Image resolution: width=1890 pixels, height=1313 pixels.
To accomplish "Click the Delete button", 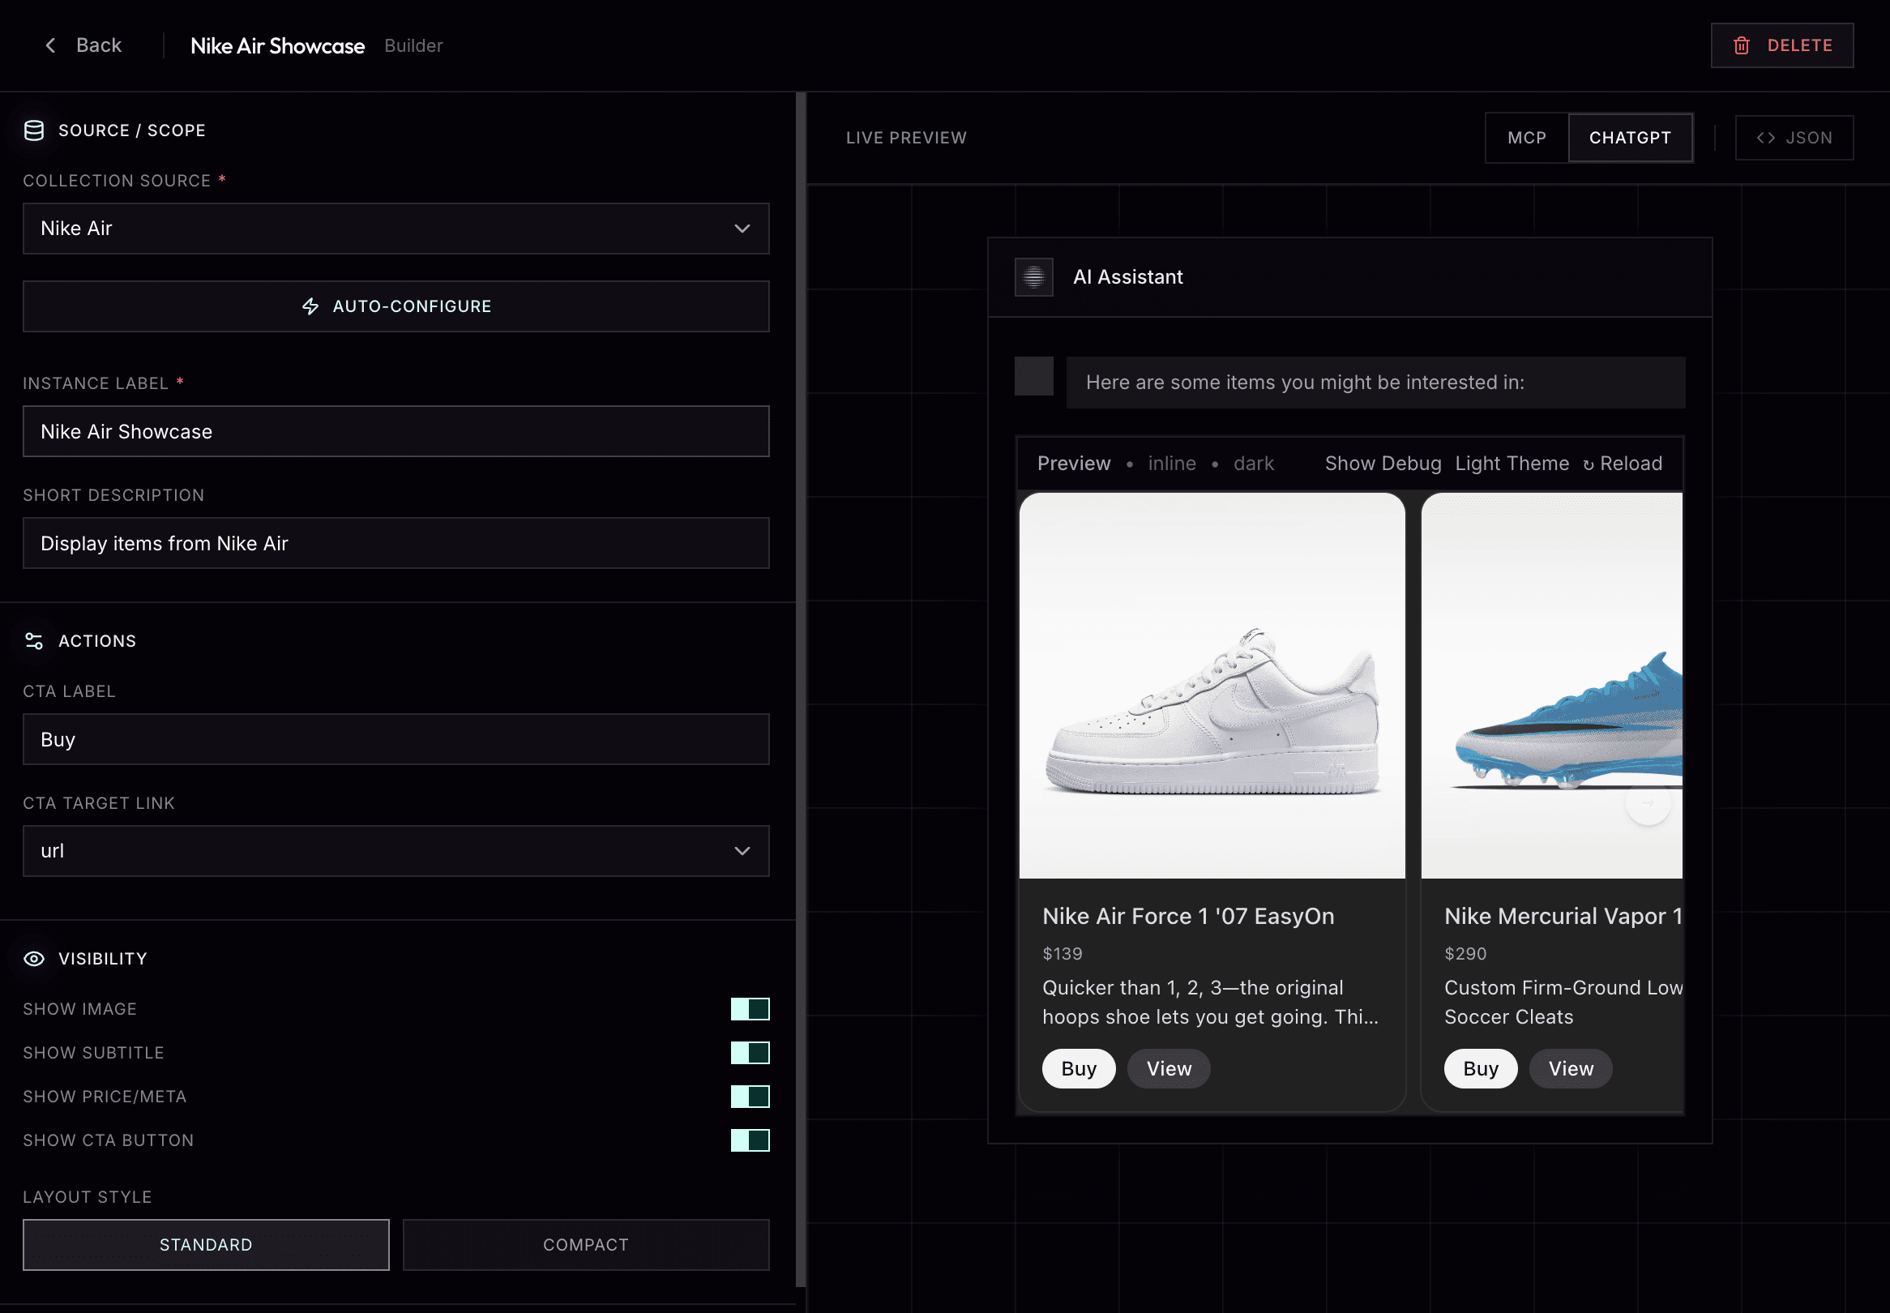I will pos(1782,45).
